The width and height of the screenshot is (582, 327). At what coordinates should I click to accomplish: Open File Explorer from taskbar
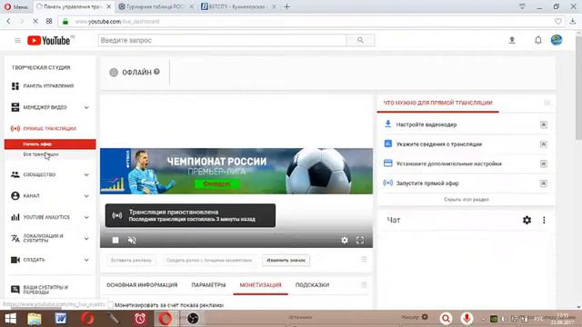35,319
